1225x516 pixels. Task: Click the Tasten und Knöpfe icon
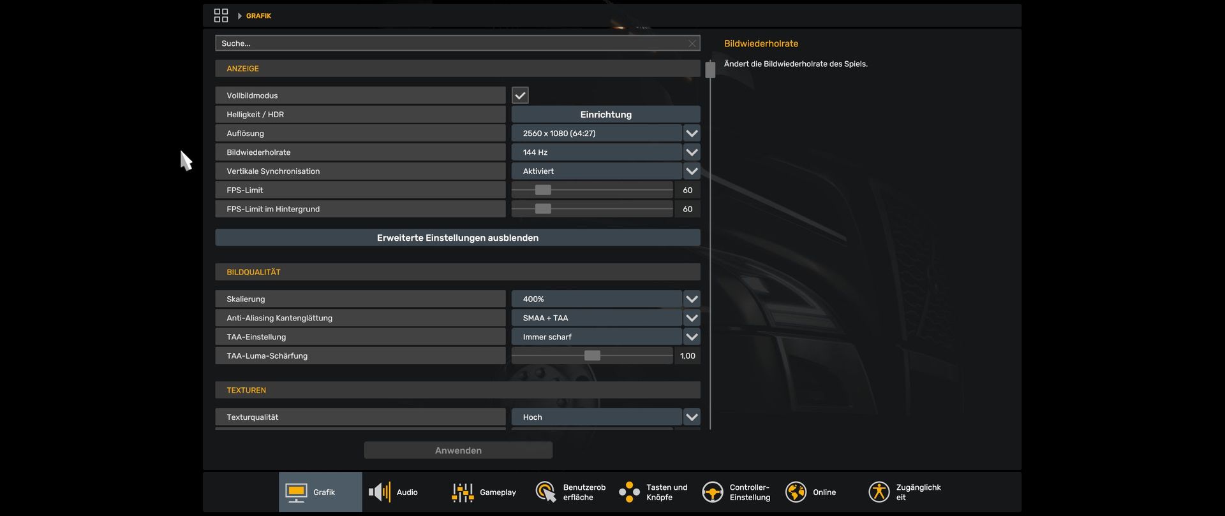coord(629,492)
